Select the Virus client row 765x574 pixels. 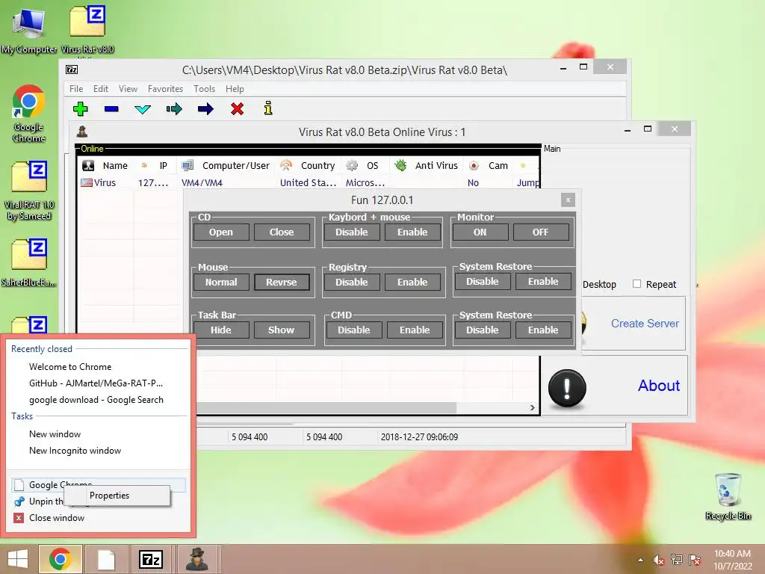tap(309, 182)
